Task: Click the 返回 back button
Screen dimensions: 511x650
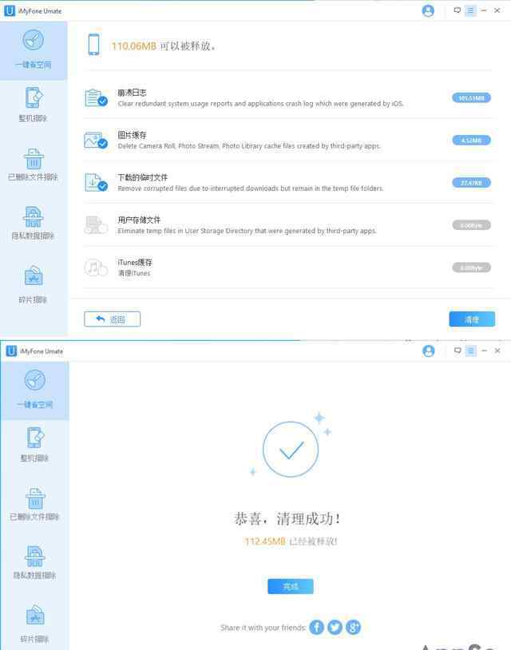Action: click(113, 319)
